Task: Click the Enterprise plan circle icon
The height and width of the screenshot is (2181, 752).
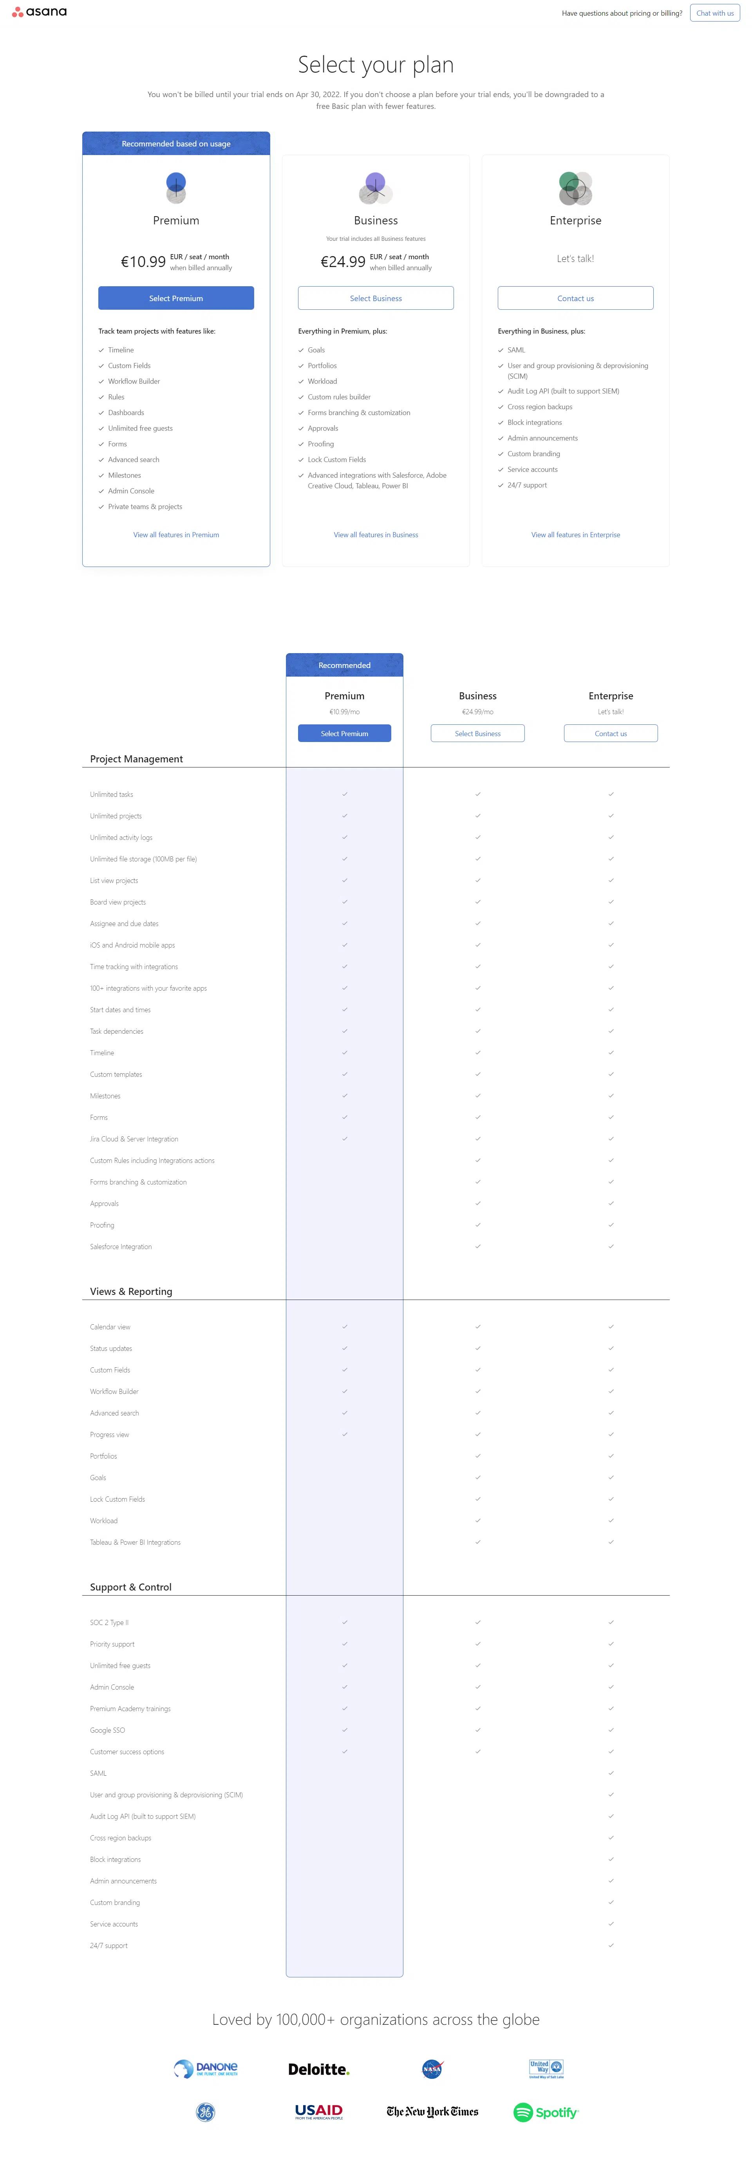Action: tap(575, 187)
